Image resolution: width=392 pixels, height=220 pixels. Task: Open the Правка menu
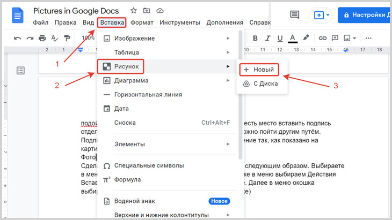click(66, 22)
